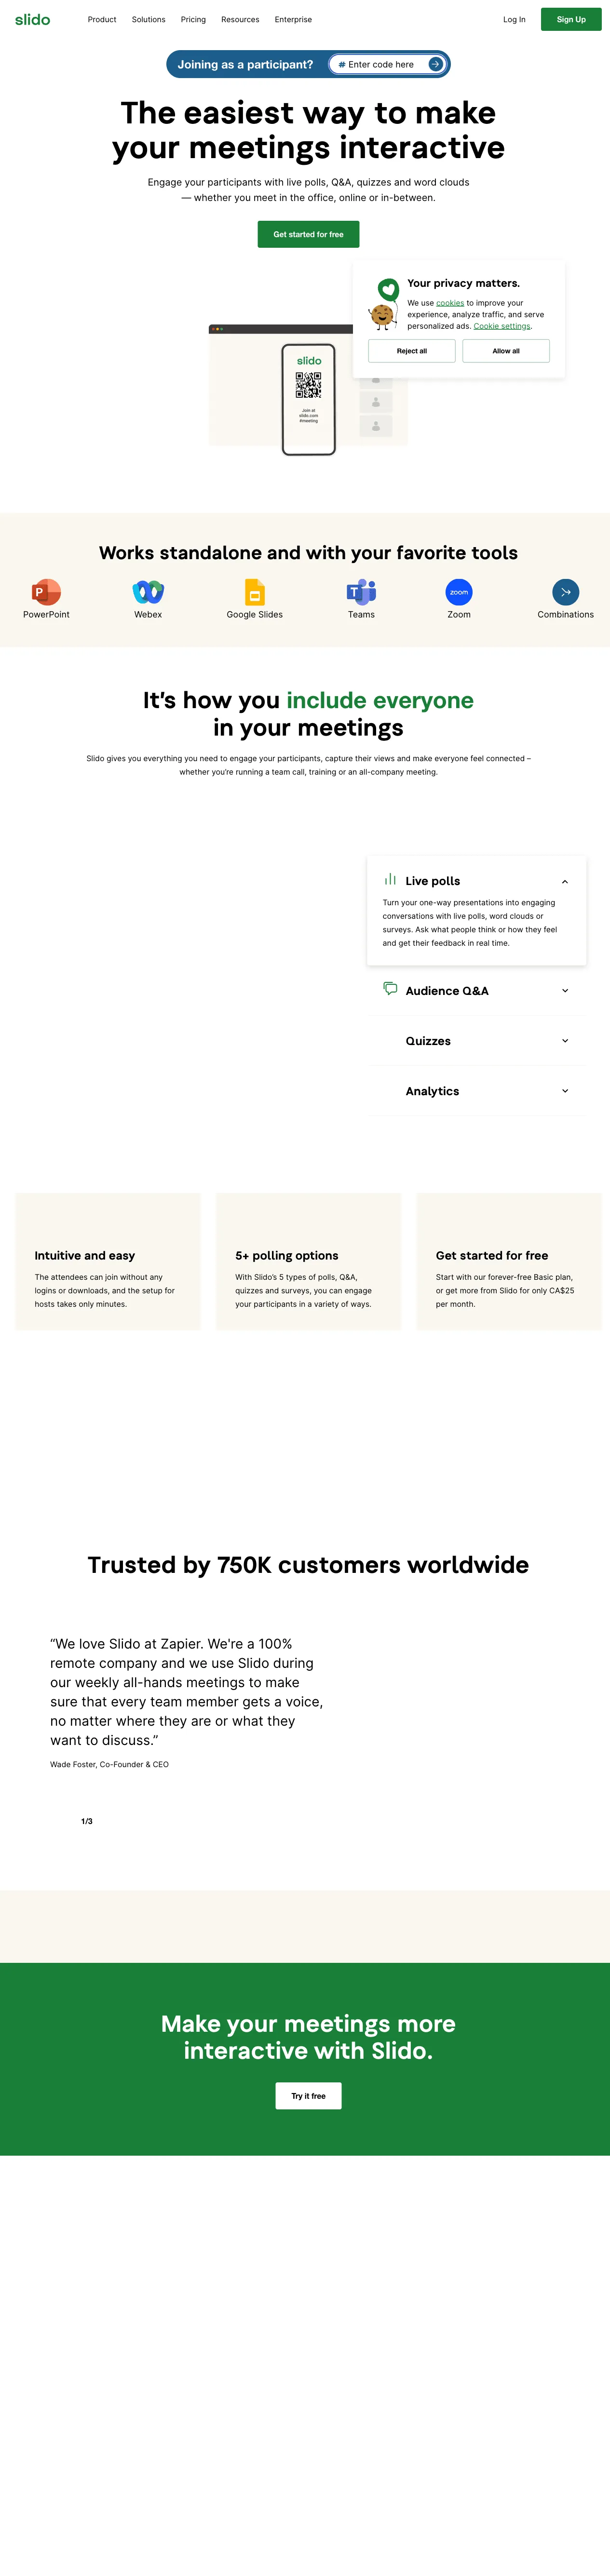
Task: Open the Pricing page
Action: click(193, 20)
